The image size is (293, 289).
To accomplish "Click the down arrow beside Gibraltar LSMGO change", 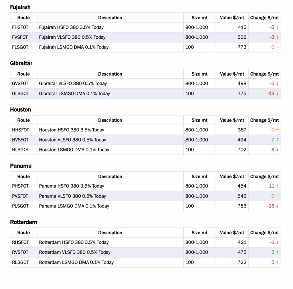I will click(277, 94).
